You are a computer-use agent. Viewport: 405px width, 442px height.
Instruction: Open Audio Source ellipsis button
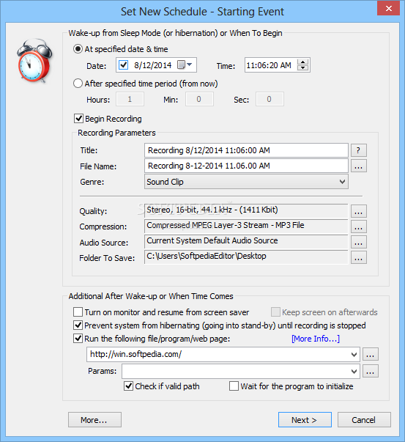(x=359, y=242)
